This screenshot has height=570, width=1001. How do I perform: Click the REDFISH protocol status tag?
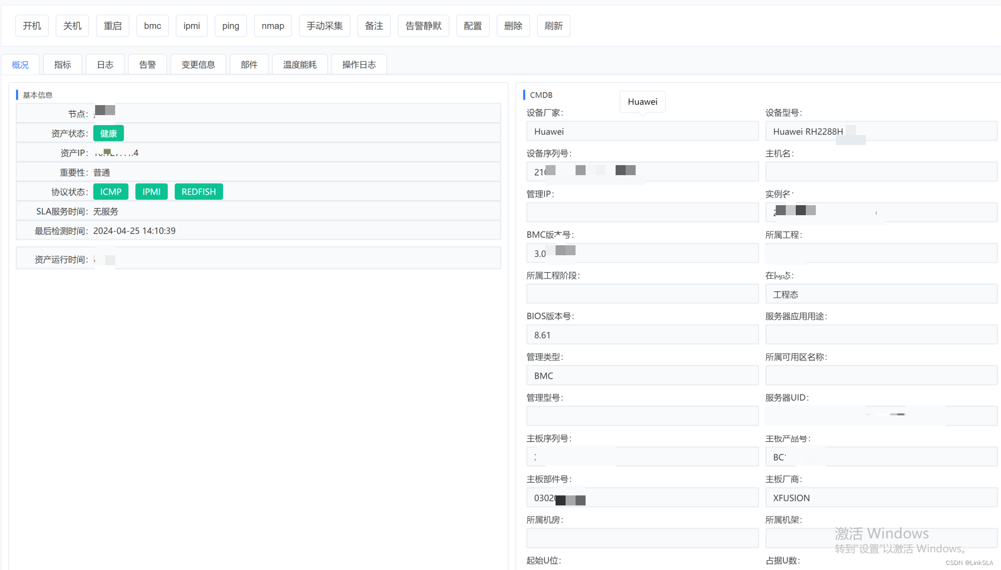click(199, 192)
